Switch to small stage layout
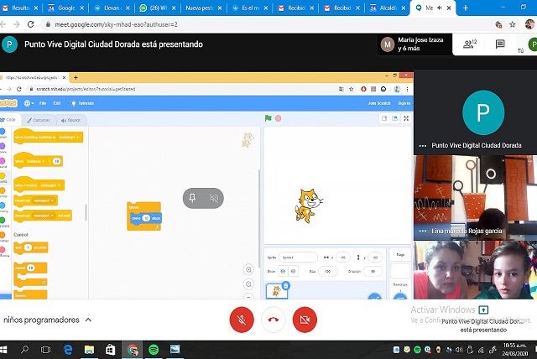This screenshot has width=537, height=359. pos(384,118)
